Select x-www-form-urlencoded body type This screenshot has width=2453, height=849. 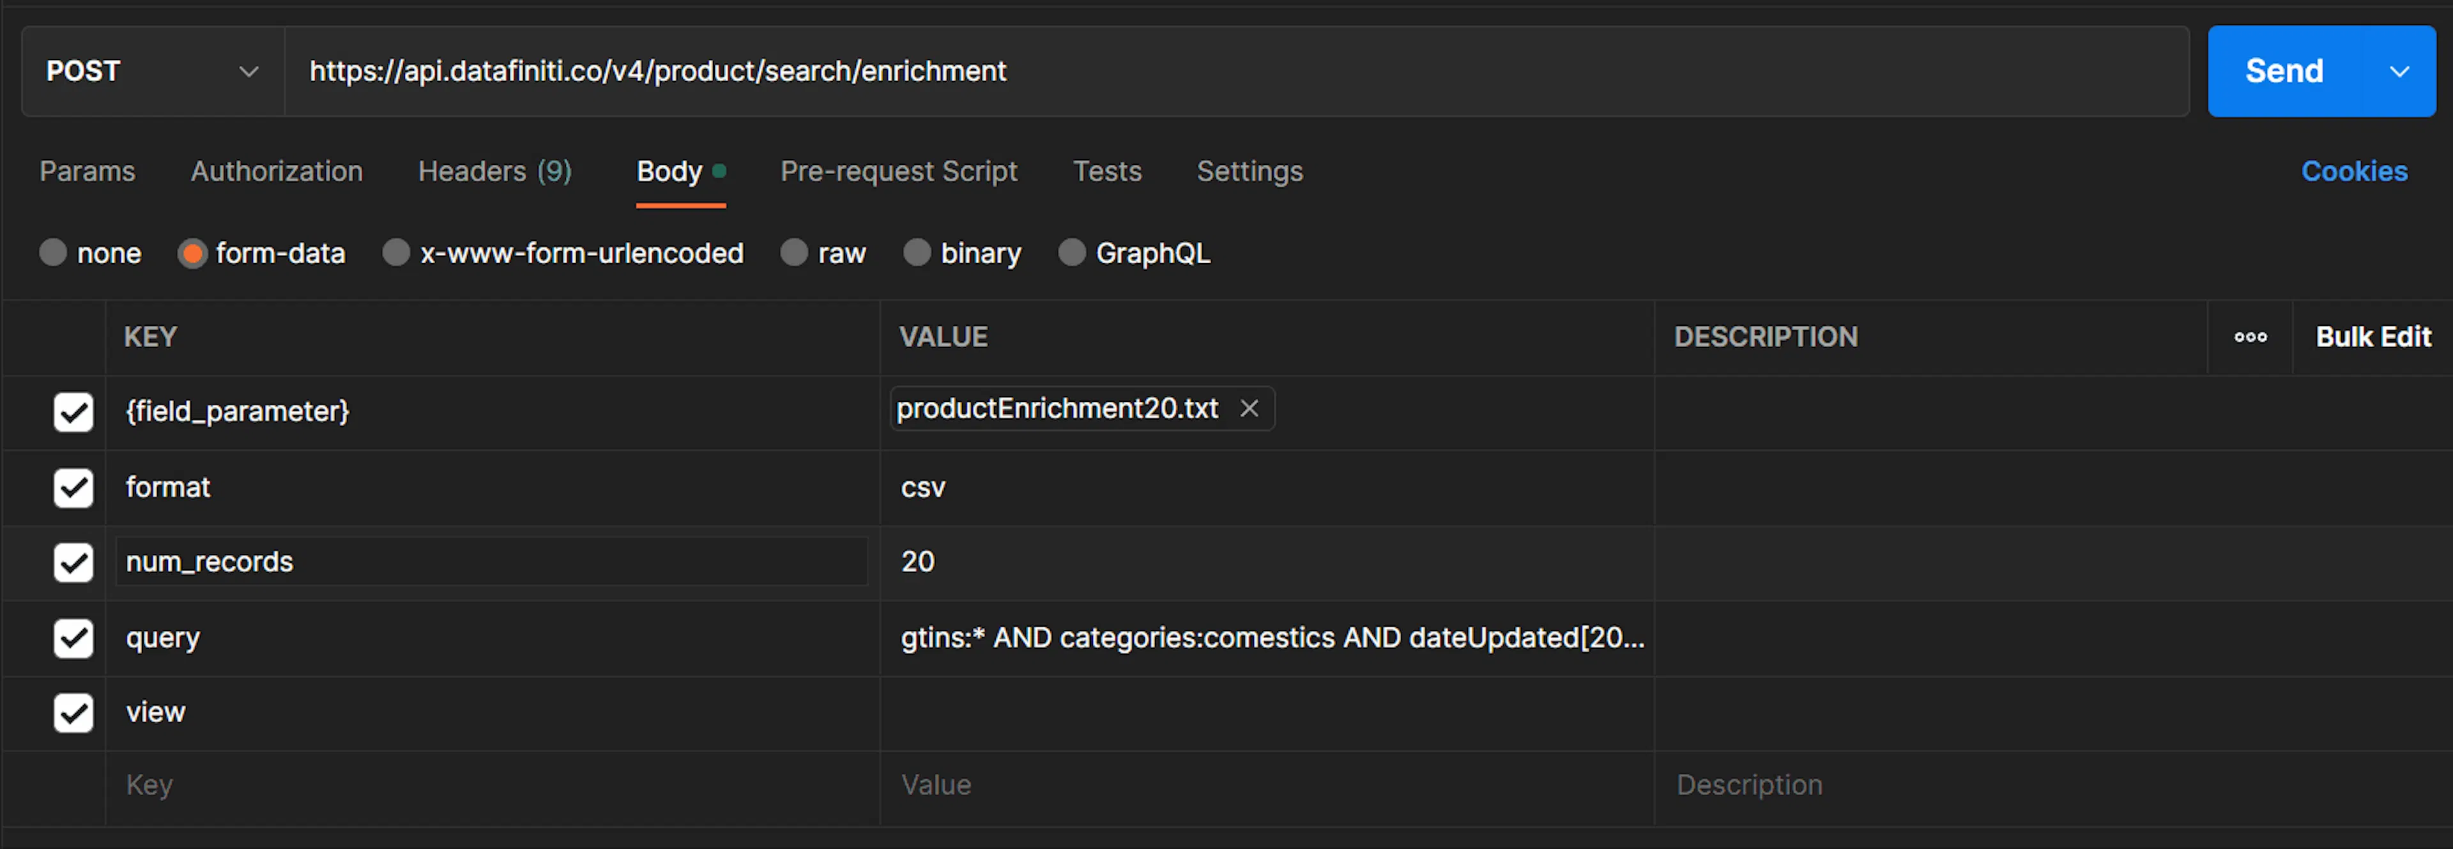396,252
